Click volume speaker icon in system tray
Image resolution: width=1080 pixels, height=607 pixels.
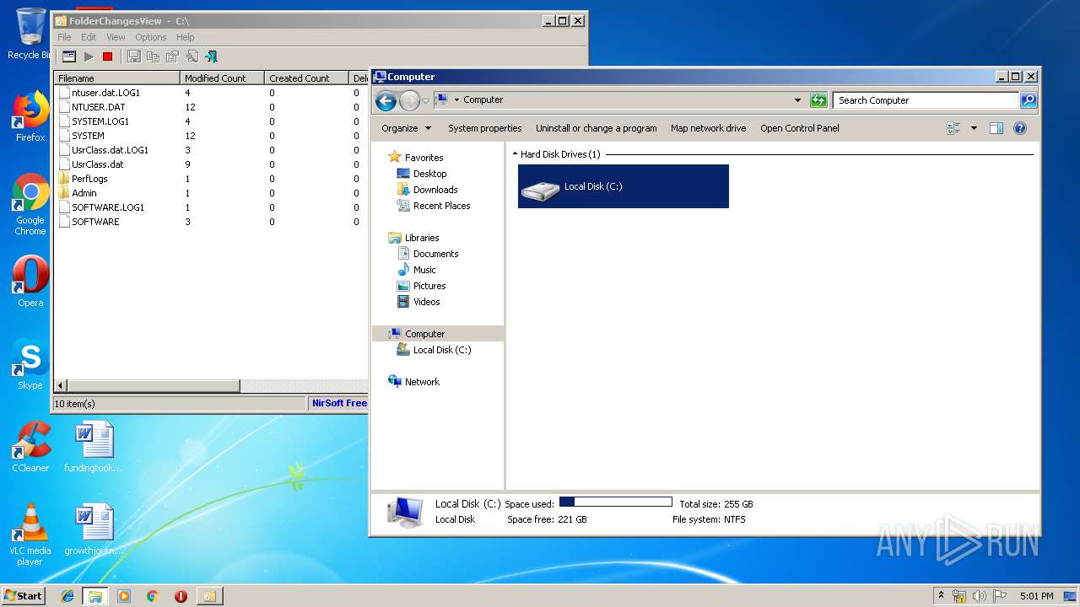[x=979, y=596]
